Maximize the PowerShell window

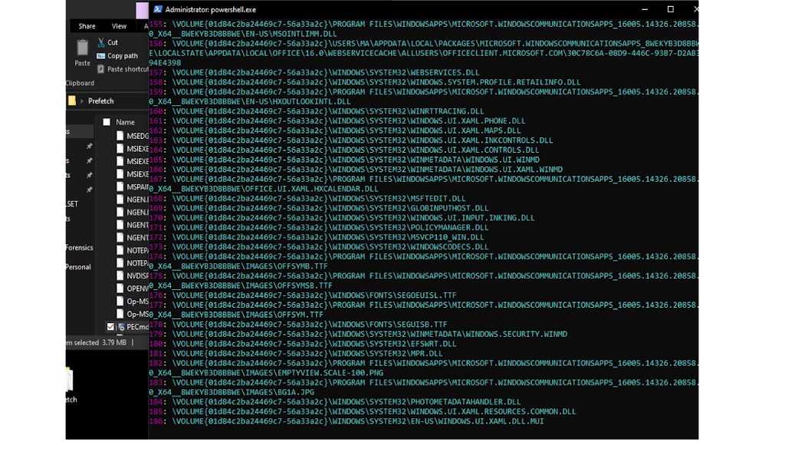point(670,9)
